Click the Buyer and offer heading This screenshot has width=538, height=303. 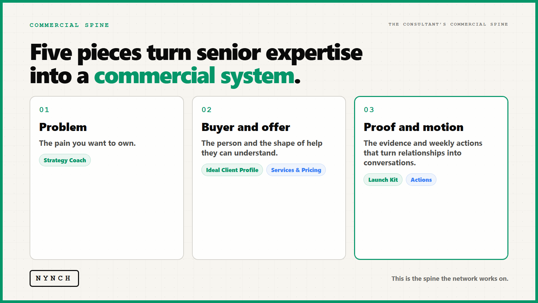tap(246, 127)
